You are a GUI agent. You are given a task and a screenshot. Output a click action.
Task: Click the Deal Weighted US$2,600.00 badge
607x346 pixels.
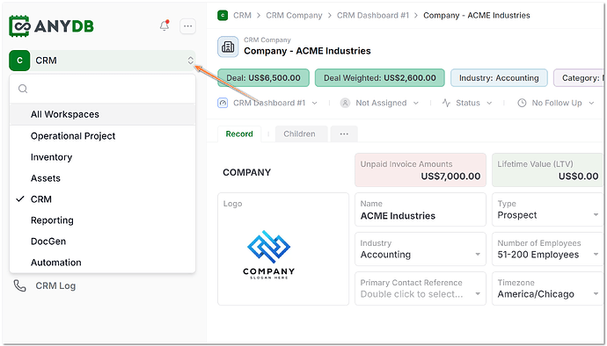[380, 78]
